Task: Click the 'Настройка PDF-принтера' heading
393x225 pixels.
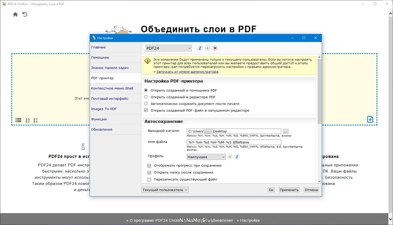Action: coord(174,81)
